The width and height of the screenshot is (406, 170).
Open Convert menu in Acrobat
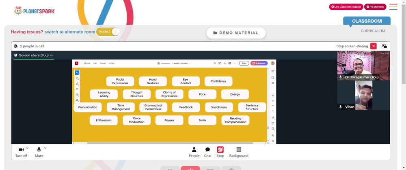pyautogui.click(x=103, y=63)
